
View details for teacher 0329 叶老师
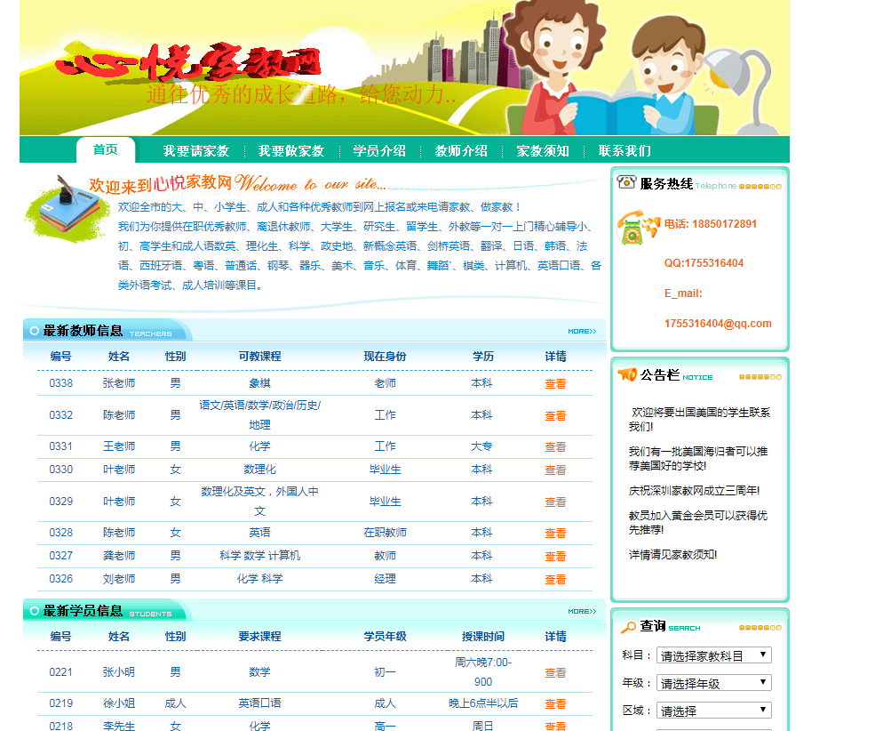[x=555, y=502]
